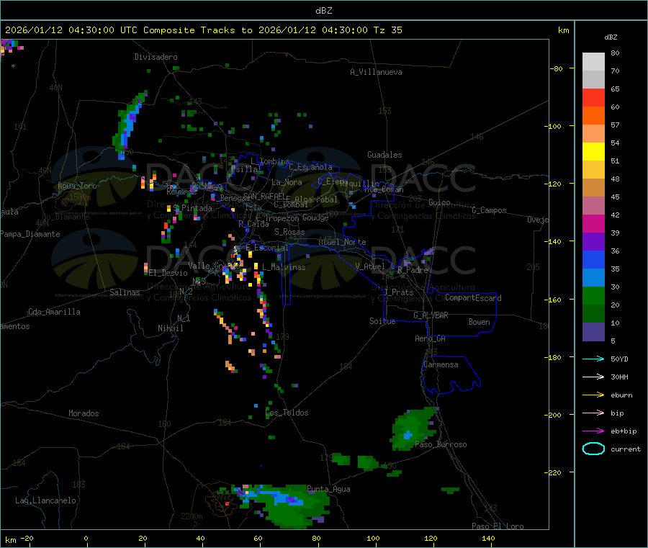Click the blue radar echo near Paso_Barroso
Viewport: 648px width, 548px height.
pyautogui.click(x=408, y=435)
